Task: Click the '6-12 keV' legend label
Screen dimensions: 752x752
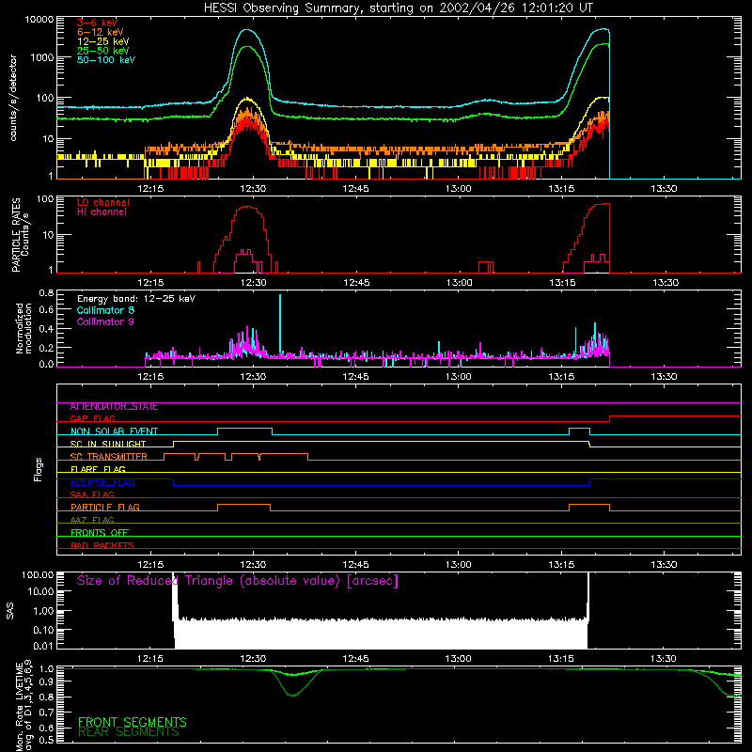Action: 101,32
